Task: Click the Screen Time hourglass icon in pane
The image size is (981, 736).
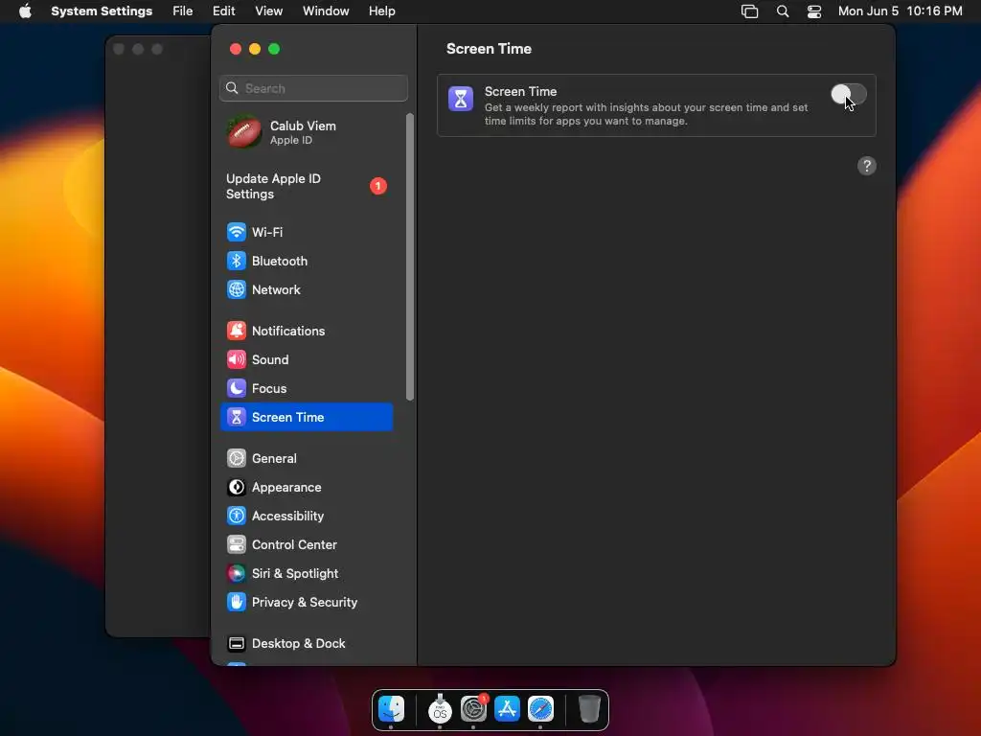Action: (461, 99)
